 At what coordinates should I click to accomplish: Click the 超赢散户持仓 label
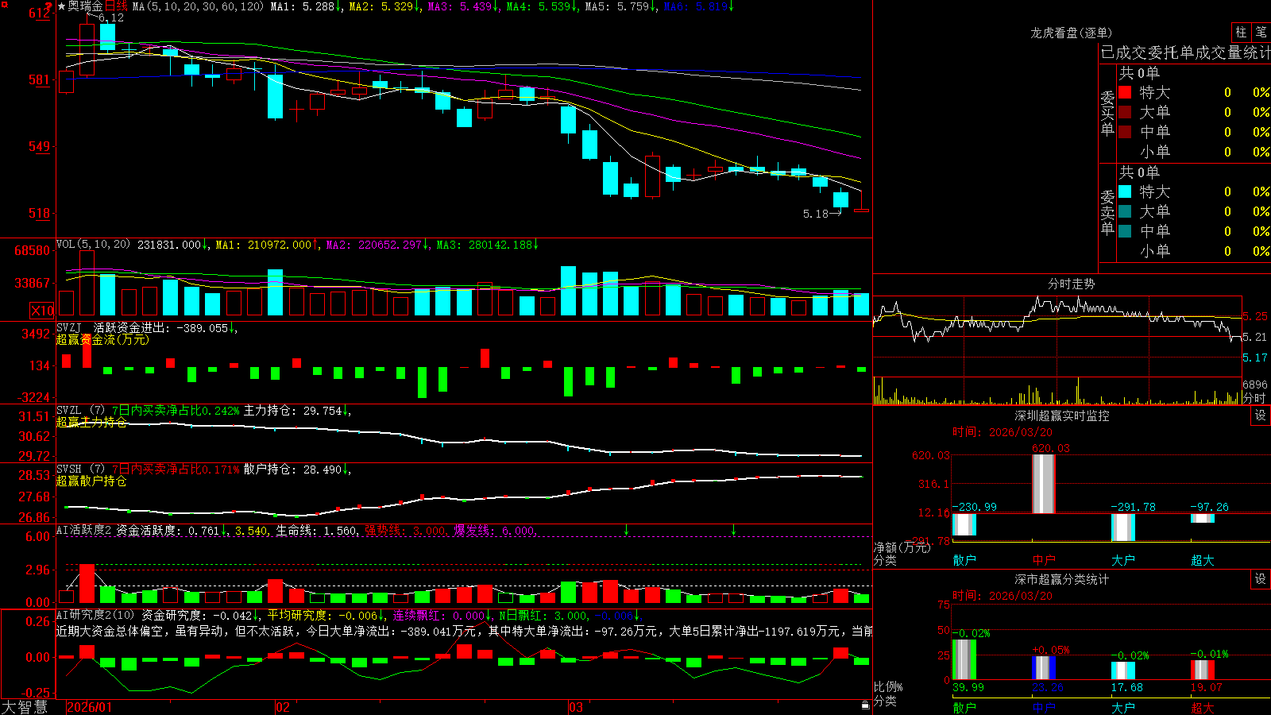pos(91,481)
